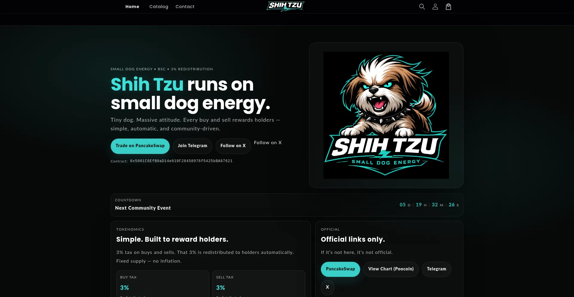Click the 'Official links only.' heading

[x=353, y=239]
